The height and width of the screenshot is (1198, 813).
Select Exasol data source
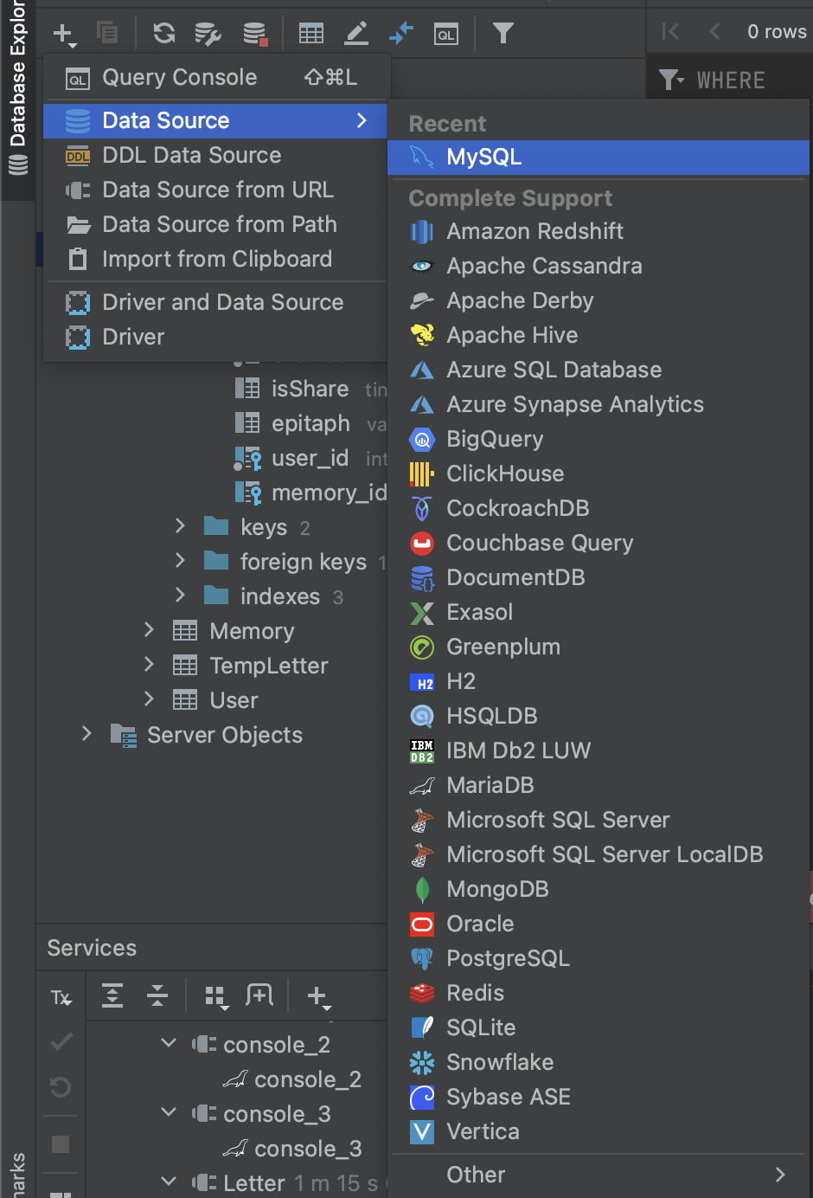coord(599,612)
